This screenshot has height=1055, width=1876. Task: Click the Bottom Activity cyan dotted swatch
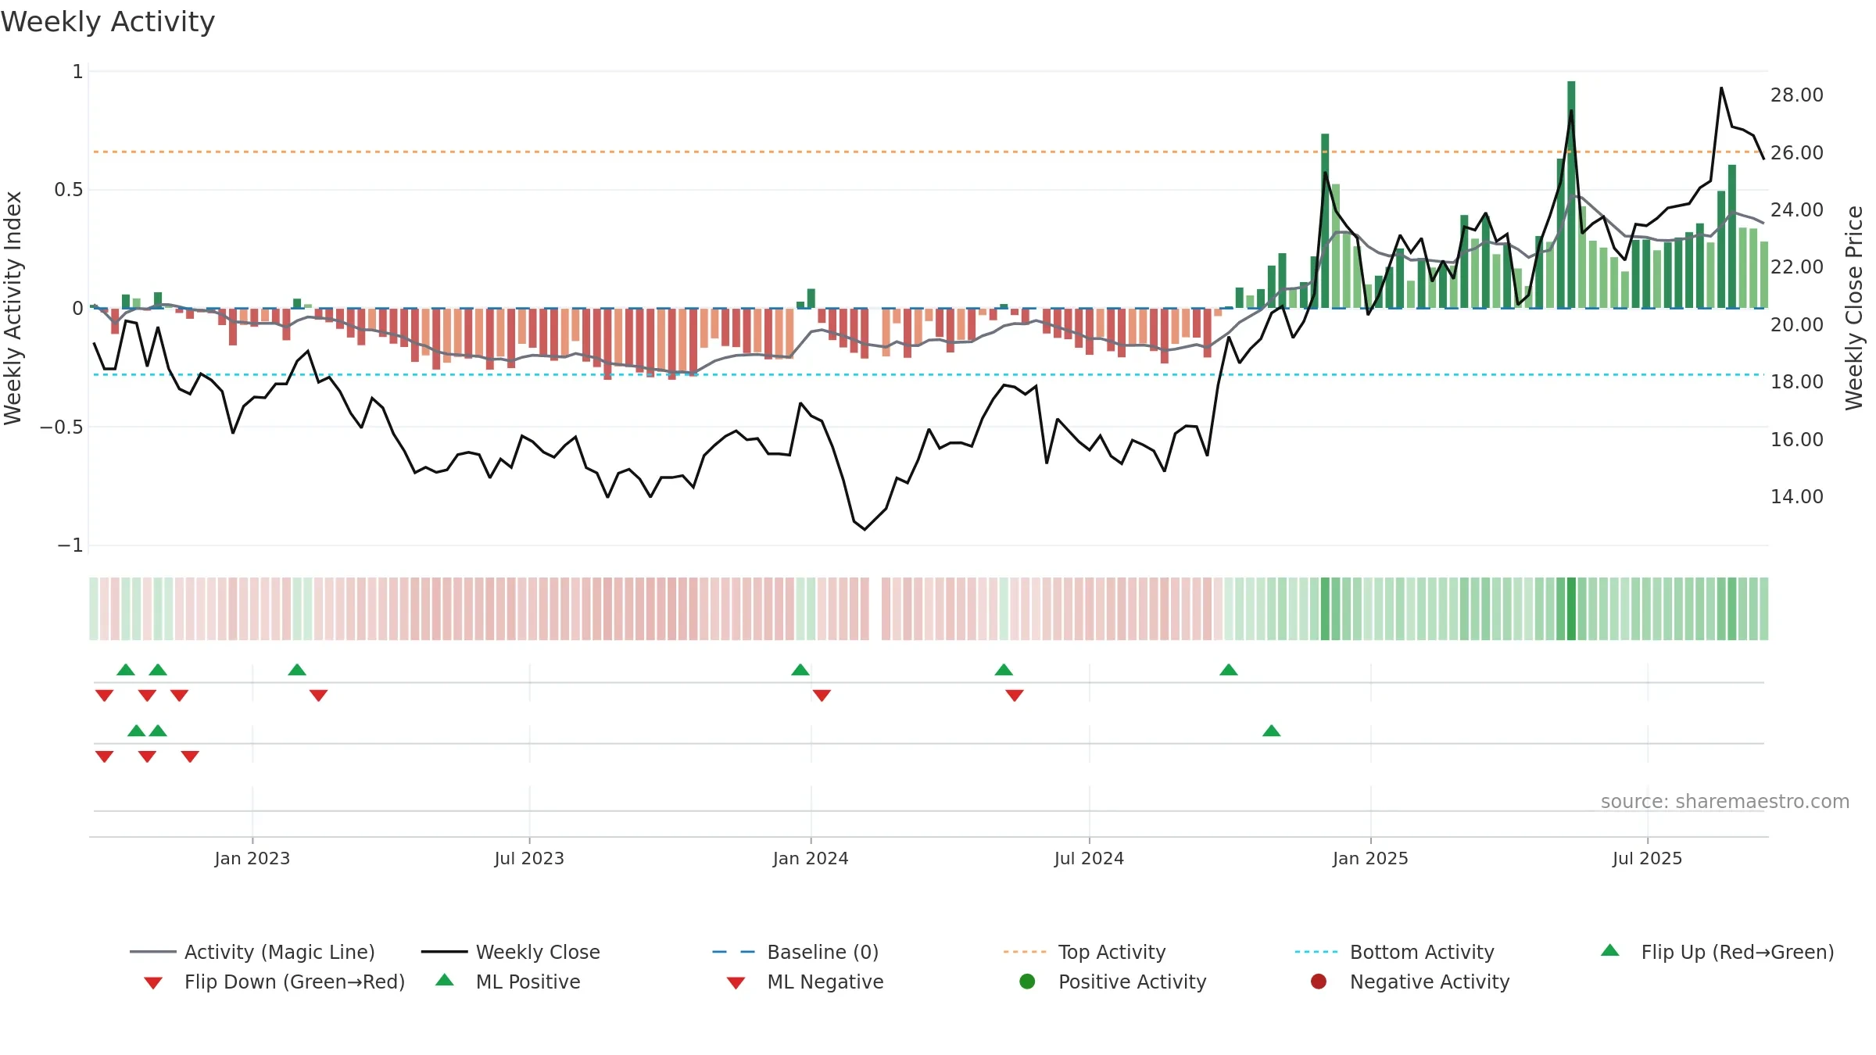1316,952
